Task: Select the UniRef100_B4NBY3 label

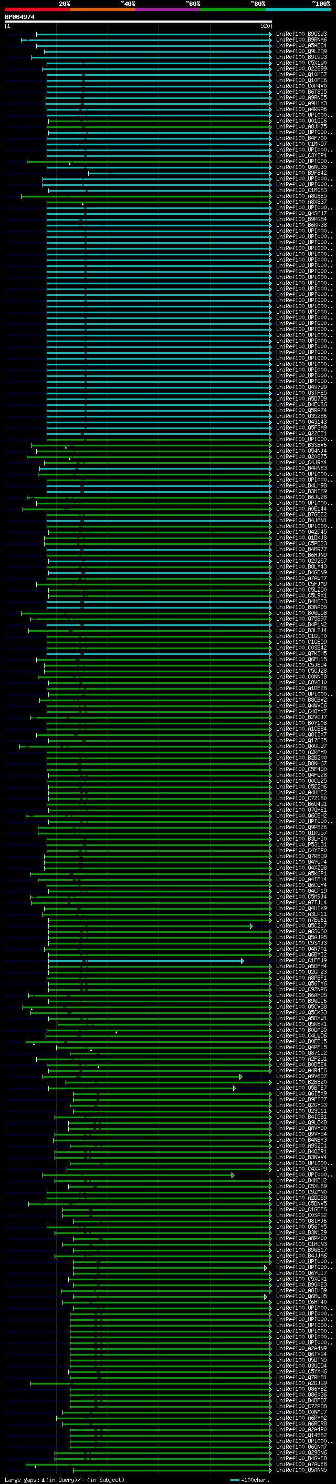Action: pos(301,1140)
